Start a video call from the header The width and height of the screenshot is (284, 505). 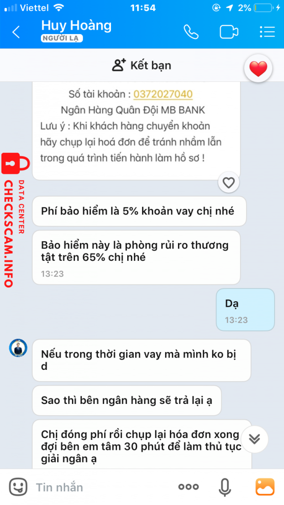click(229, 32)
